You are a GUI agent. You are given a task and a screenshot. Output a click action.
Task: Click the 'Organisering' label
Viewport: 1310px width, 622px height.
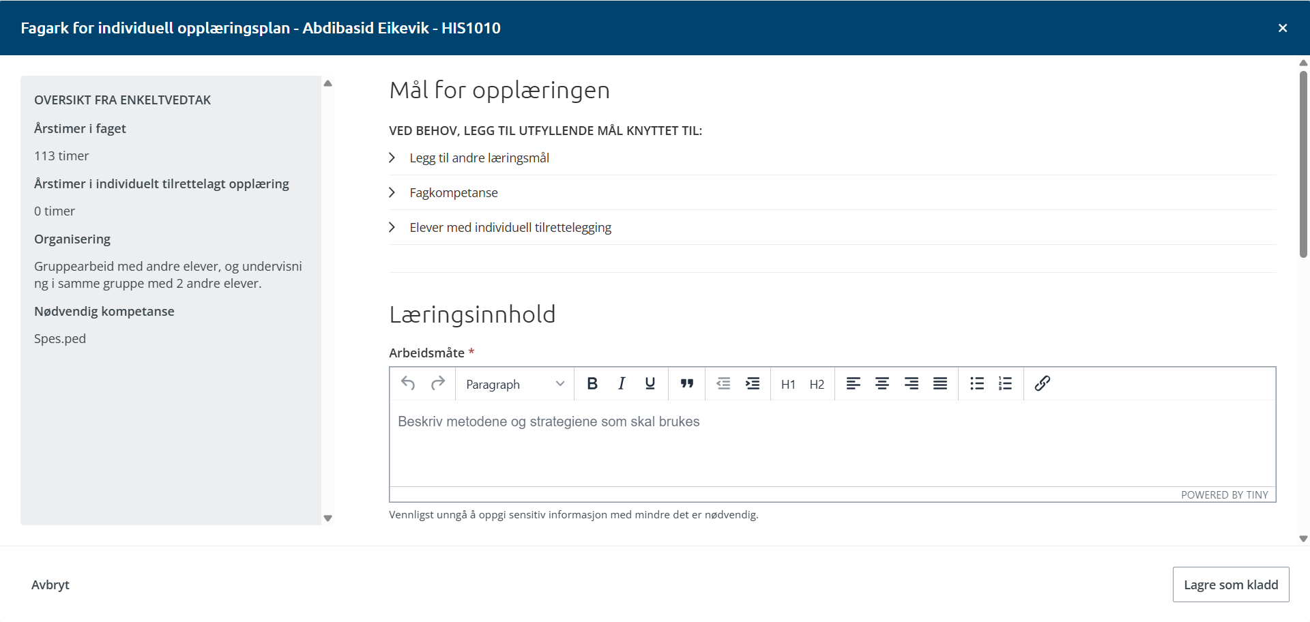pyautogui.click(x=72, y=239)
